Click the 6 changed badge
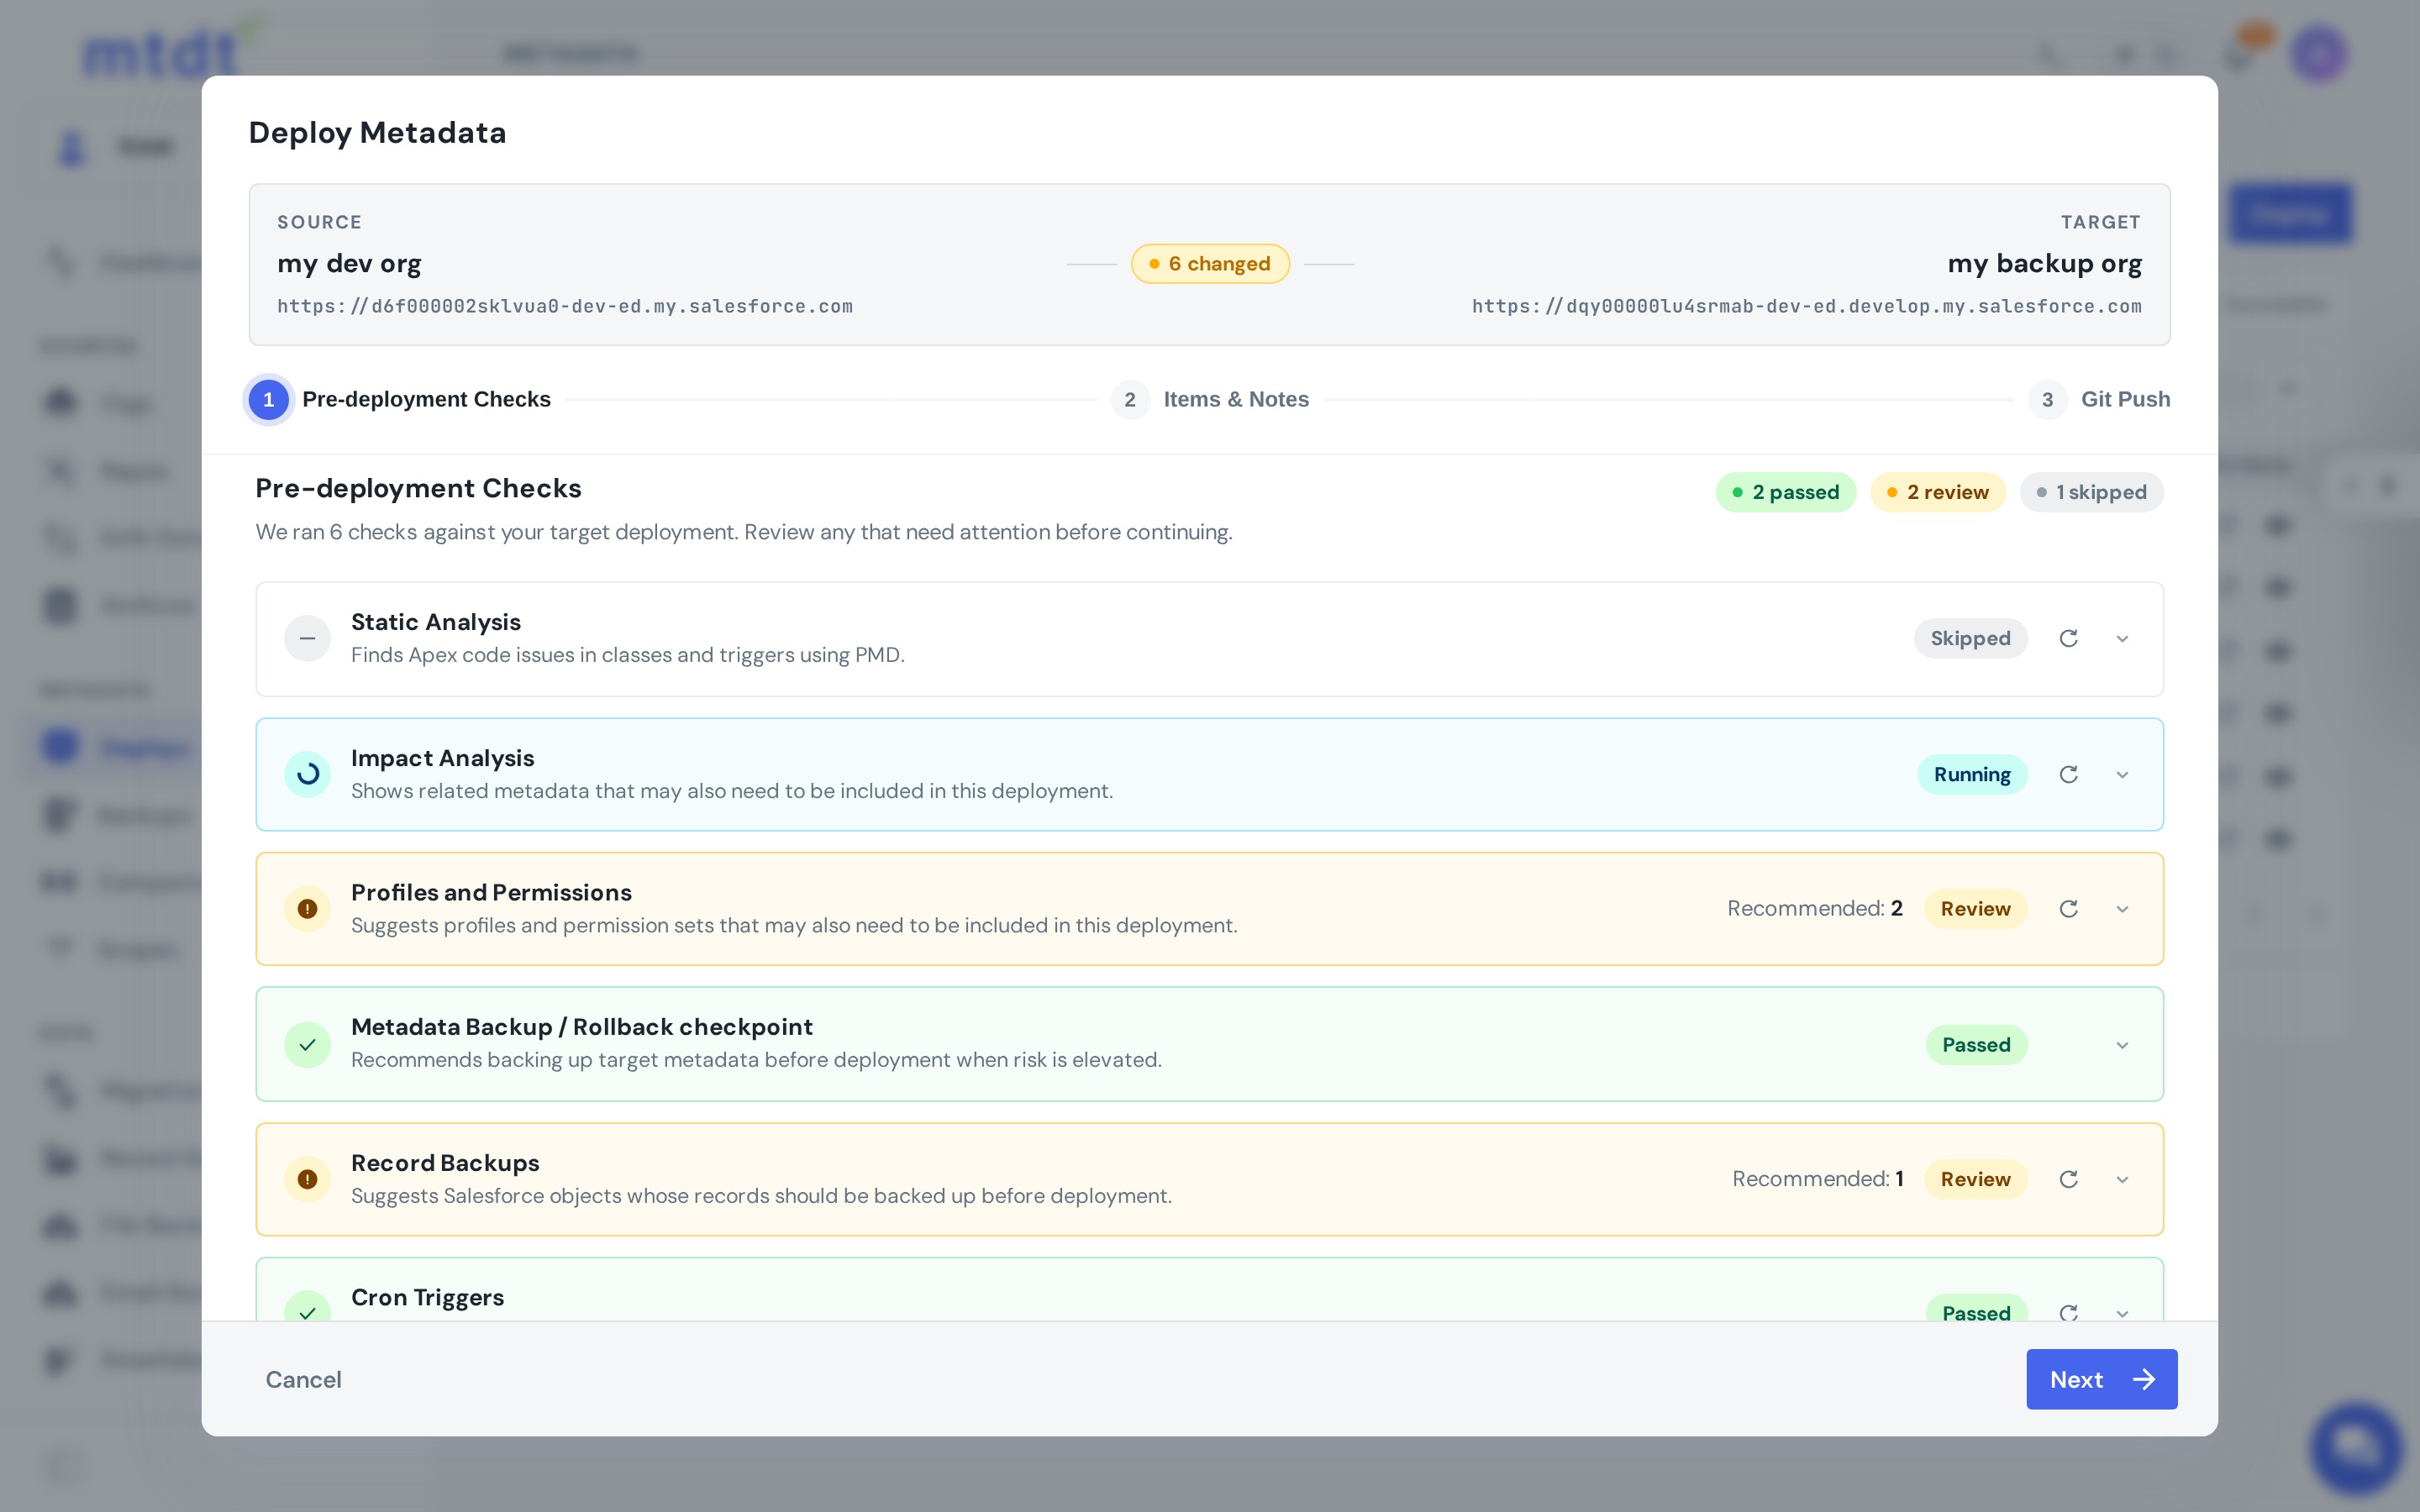 coord(1210,264)
